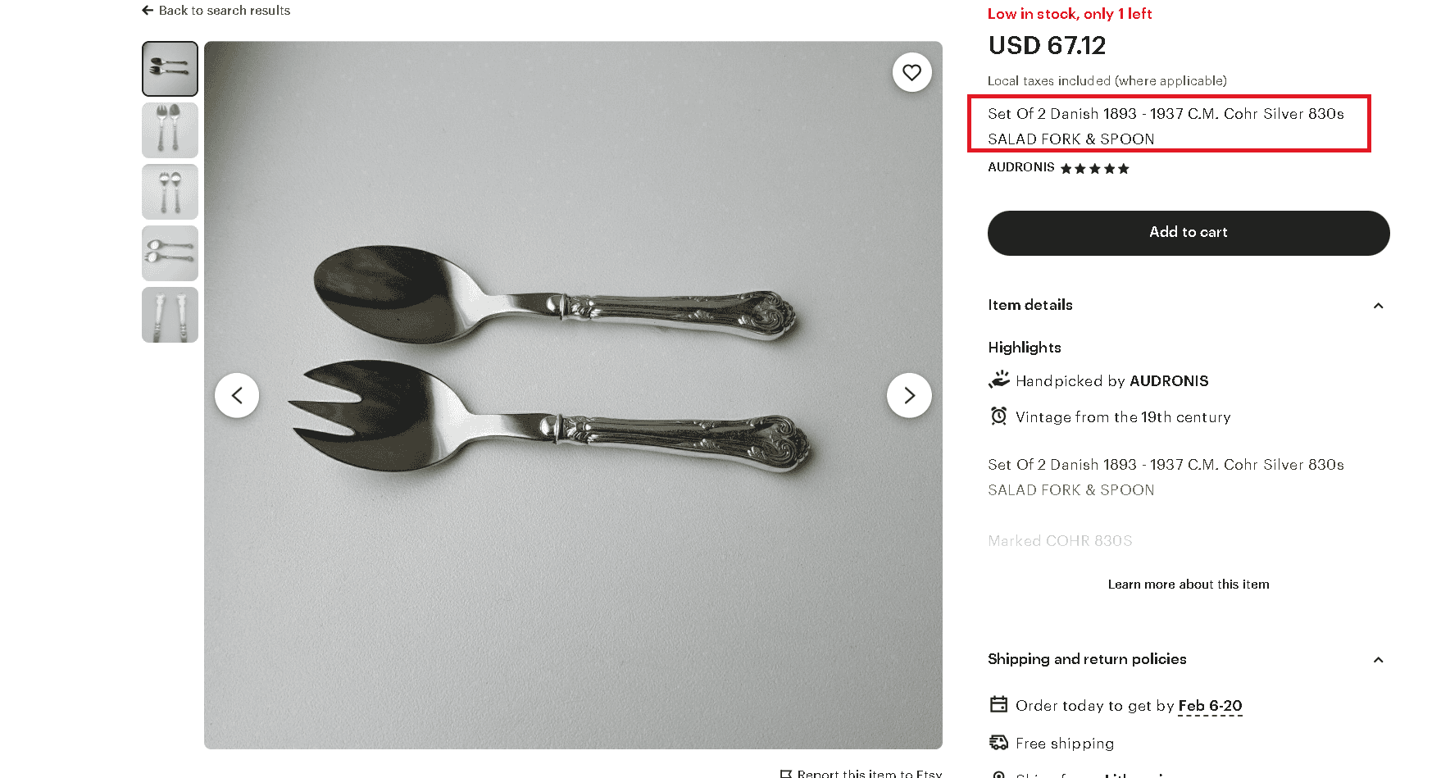The width and height of the screenshot is (1450, 778).
Task: Click the report flag icon at bottom
Action: click(x=787, y=774)
